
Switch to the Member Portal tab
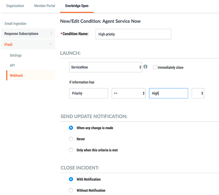[45, 6]
